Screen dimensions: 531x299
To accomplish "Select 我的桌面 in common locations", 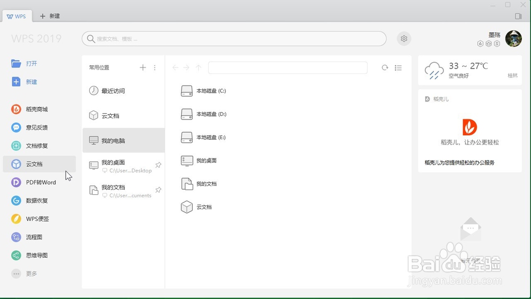I will (x=124, y=166).
